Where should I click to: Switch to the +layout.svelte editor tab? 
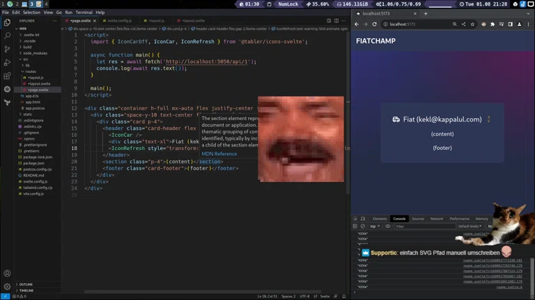tap(192, 21)
